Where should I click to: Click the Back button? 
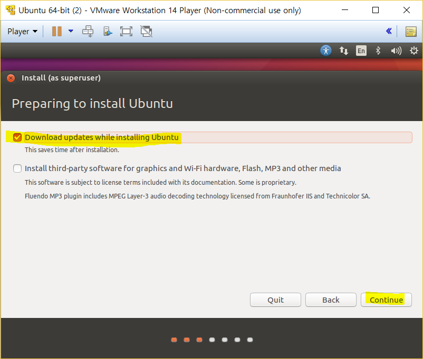coord(331,300)
